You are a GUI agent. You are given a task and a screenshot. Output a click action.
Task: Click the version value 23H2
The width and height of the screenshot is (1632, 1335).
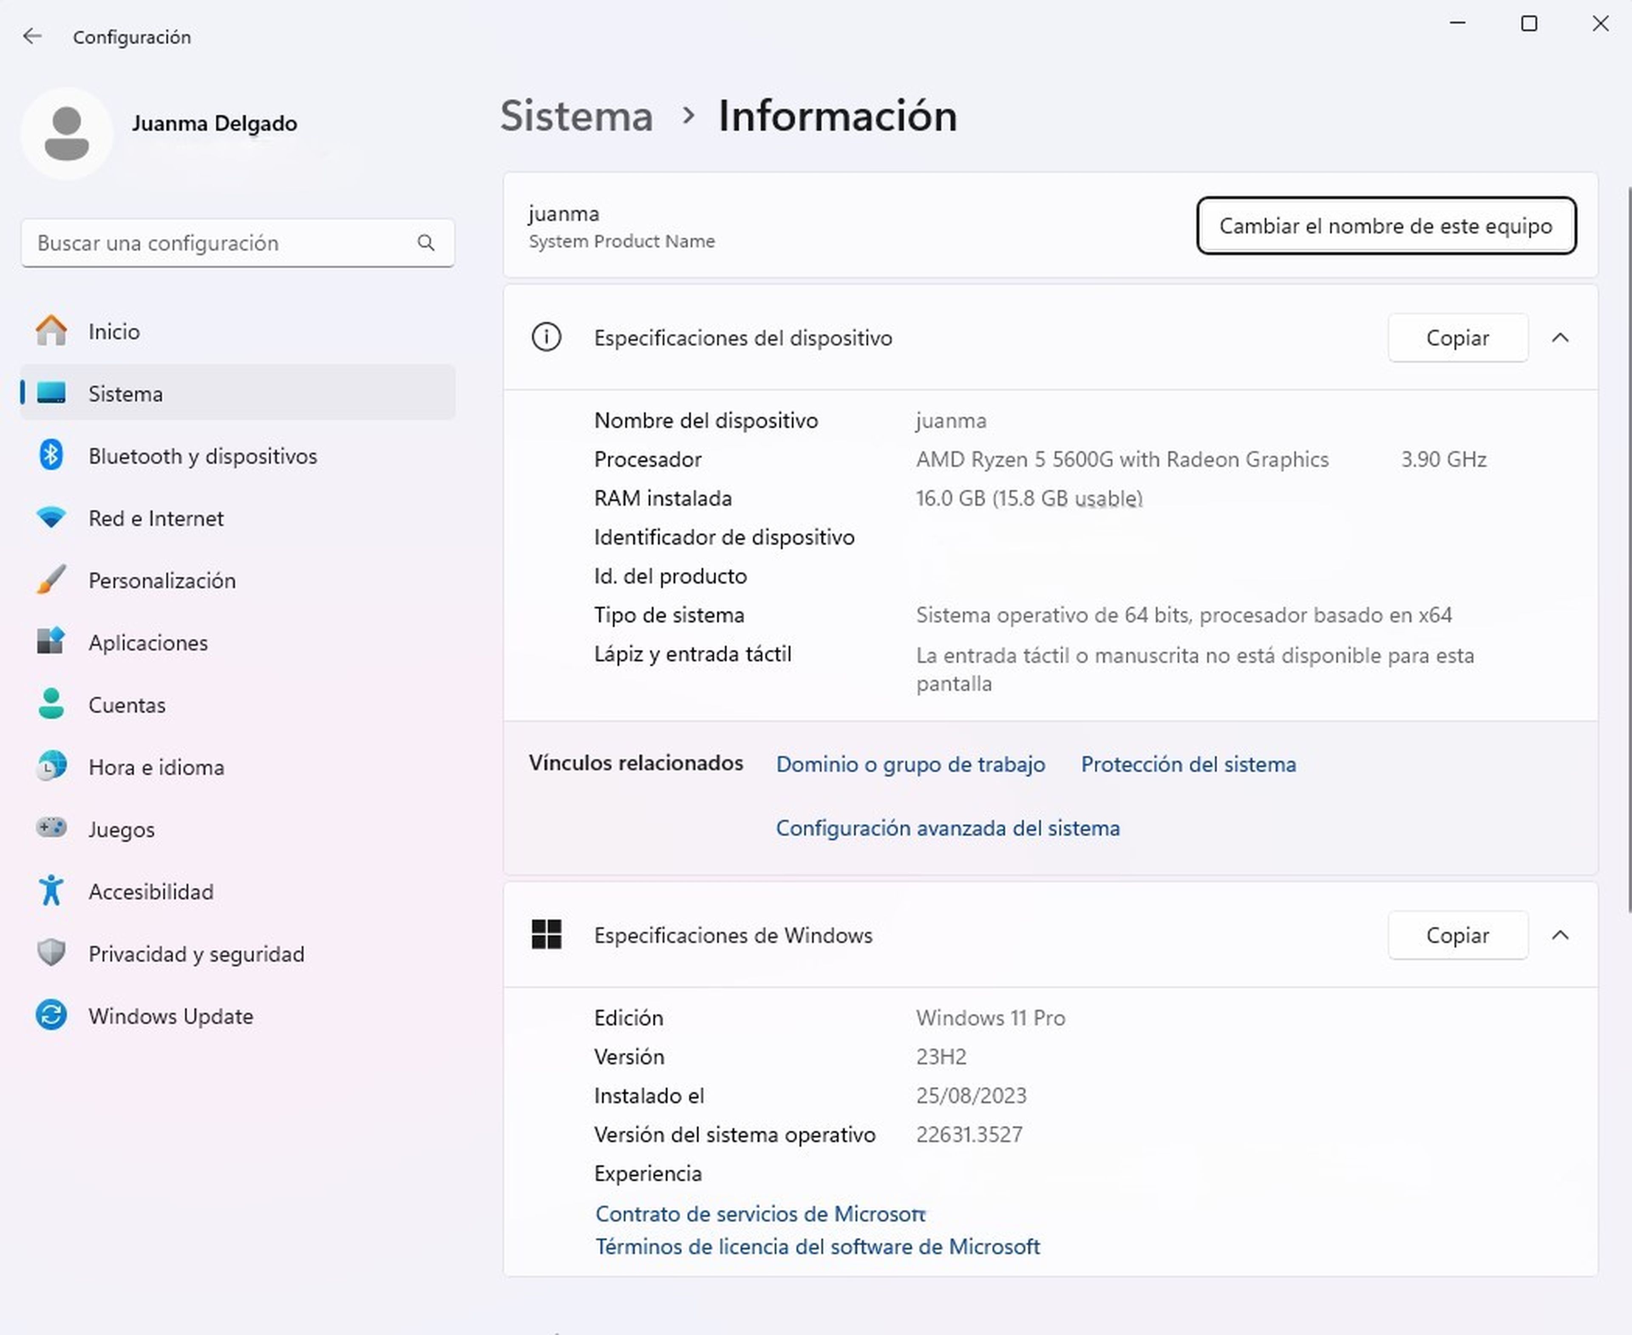pos(941,1057)
